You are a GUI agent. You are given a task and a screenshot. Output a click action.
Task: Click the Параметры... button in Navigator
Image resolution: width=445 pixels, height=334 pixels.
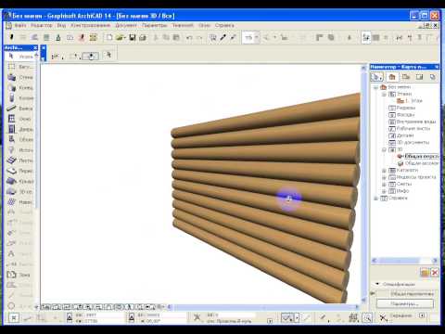(x=405, y=303)
